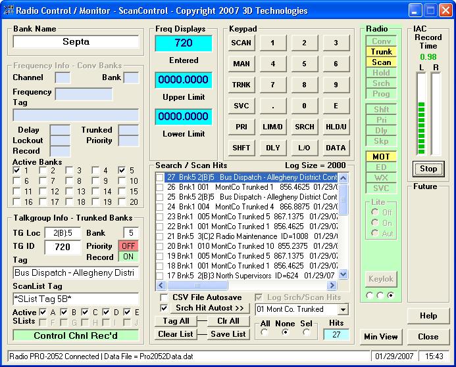Click the TRNK keypad key
Viewport: 456px width, 367px height.
click(x=241, y=85)
